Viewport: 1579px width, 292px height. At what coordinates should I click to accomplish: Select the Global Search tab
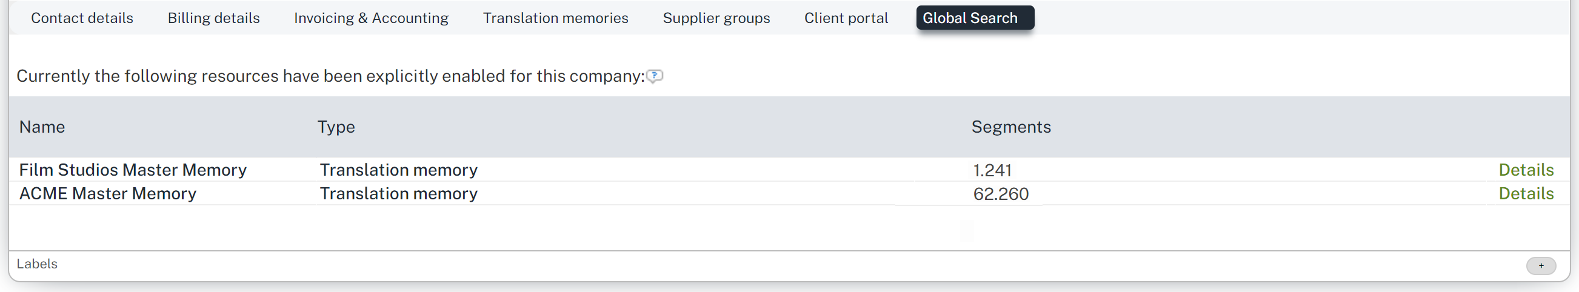coord(975,18)
